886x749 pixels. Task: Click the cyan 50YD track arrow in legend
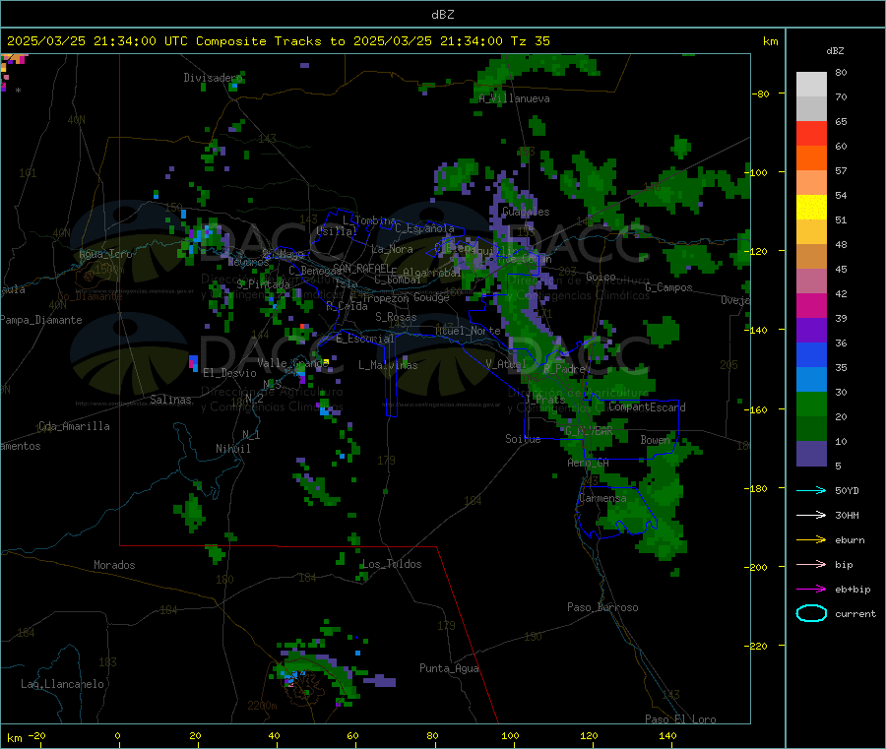tap(811, 490)
